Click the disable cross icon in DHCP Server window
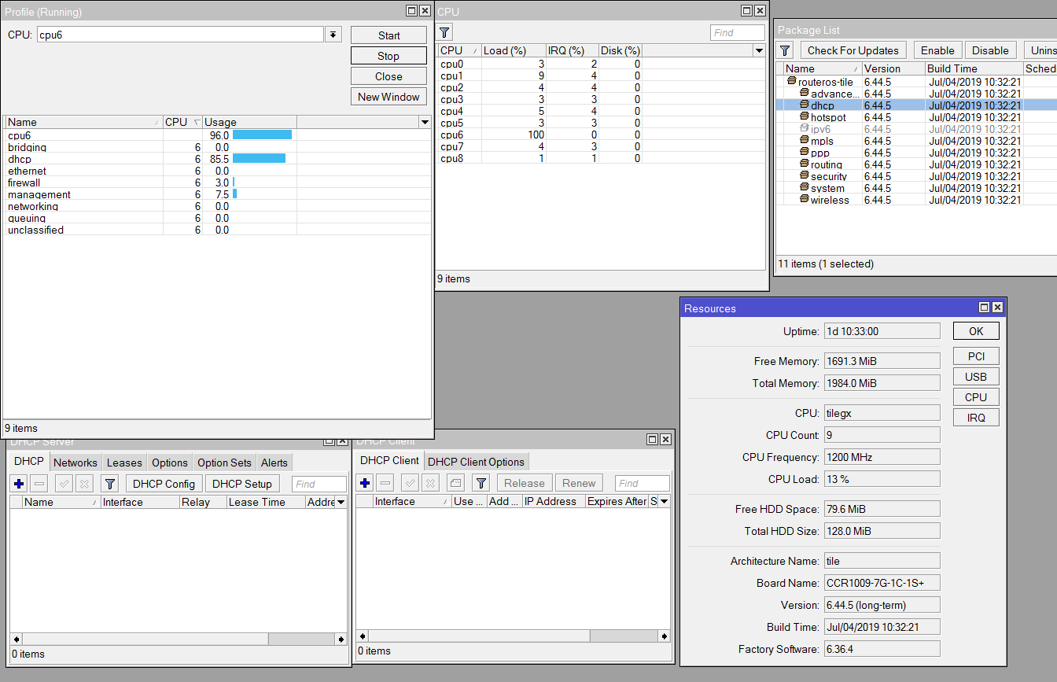1057x682 pixels. 84,484
